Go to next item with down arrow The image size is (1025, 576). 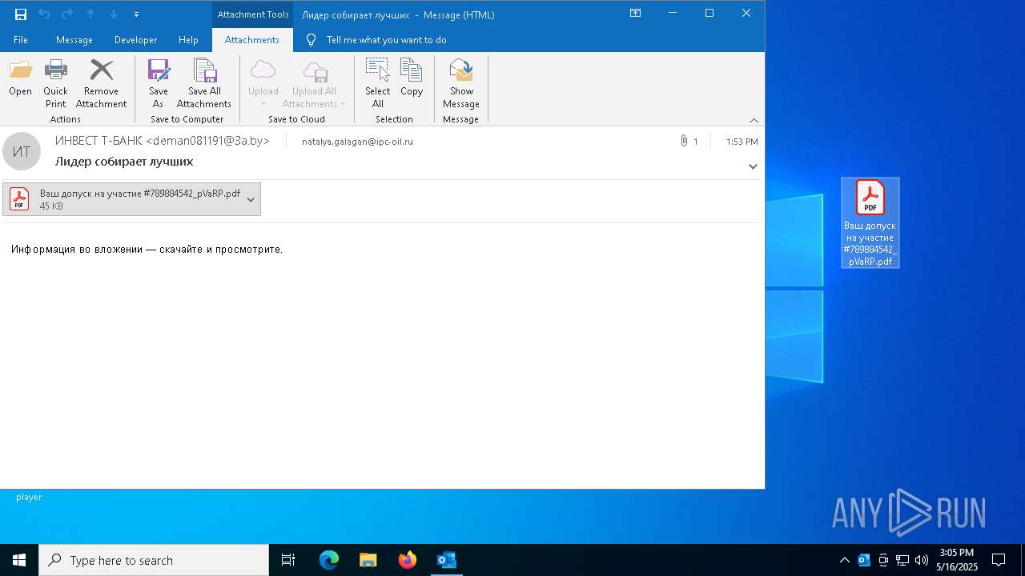pos(114,14)
